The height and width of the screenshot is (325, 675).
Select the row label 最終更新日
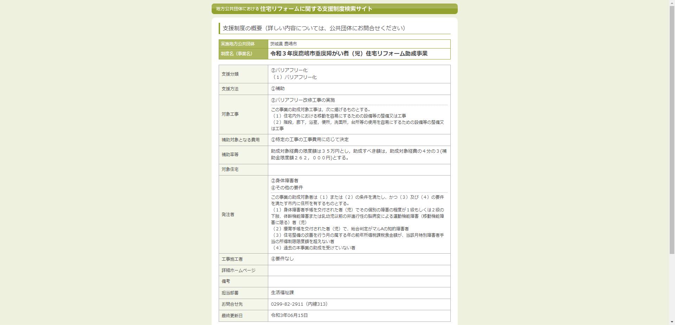(x=232, y=316)
